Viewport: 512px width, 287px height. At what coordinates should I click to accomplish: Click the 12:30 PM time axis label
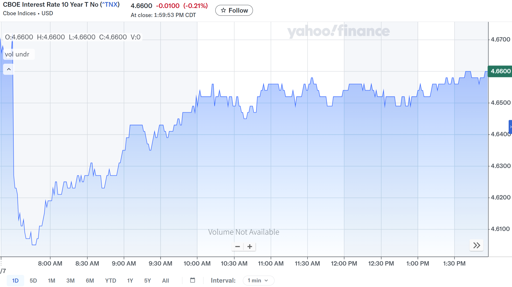click(x=381, y=264)
